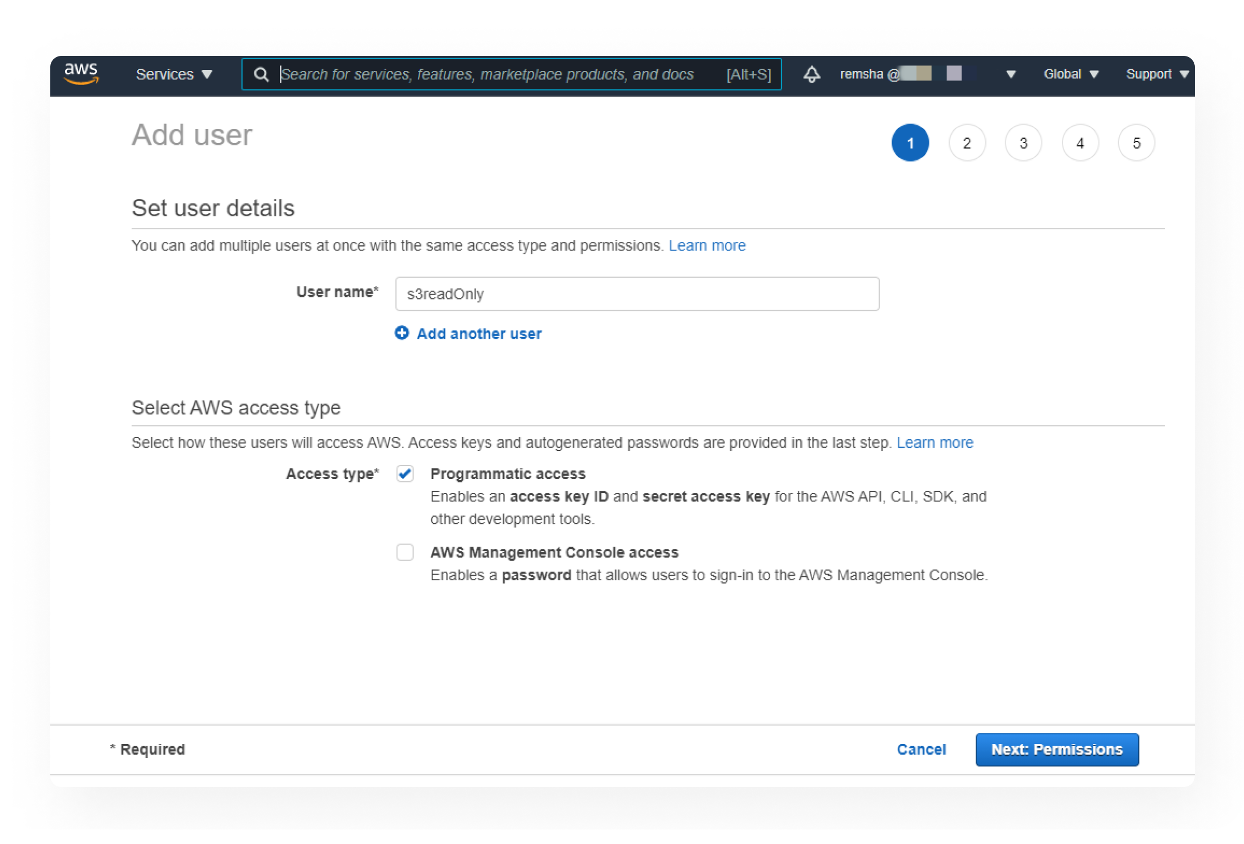Screen dimensions: 1244x844
Task: Enable AWS Management Console access checkbox
Action: pos(405,552)
